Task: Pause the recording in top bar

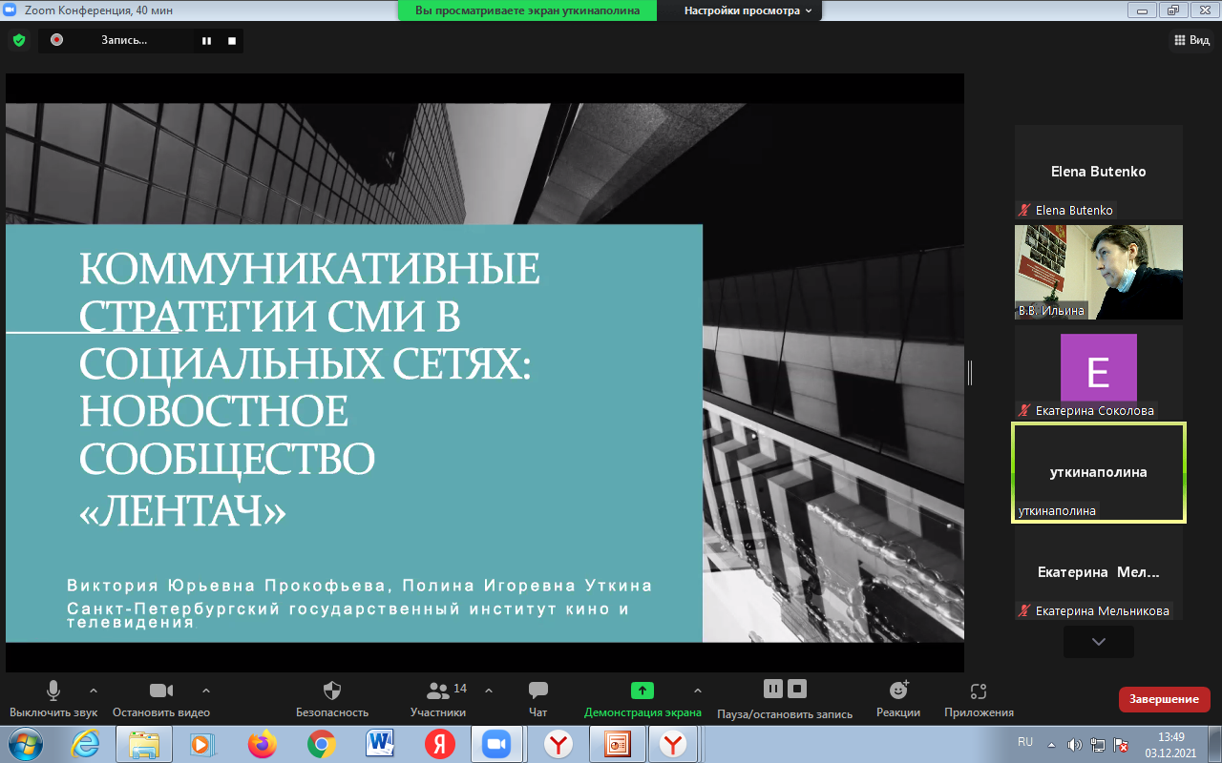Action: [x=206, y=41]
